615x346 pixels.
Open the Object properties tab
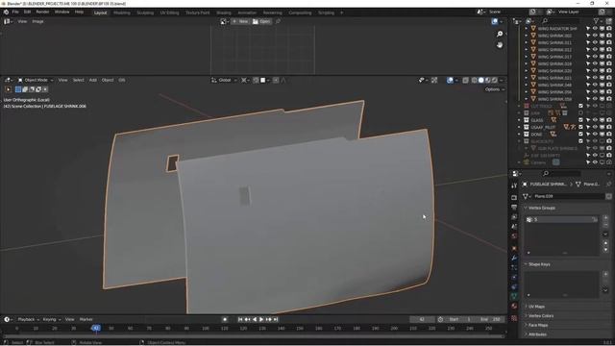pos(514,248)
